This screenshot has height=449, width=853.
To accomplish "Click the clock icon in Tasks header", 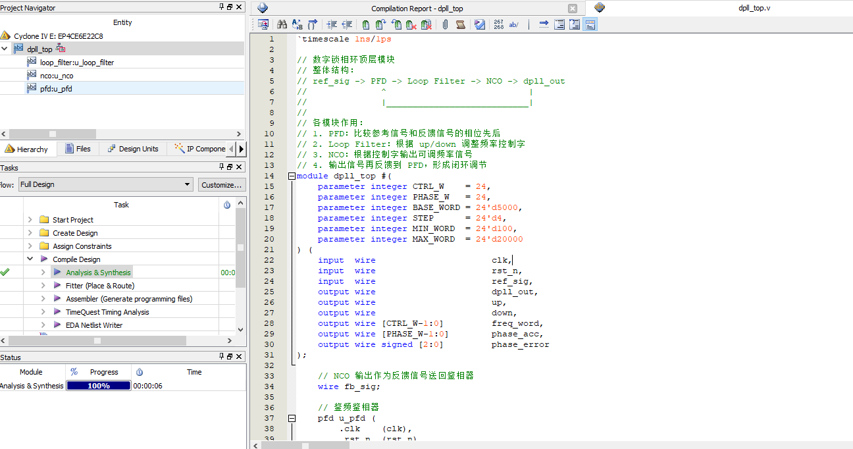I will coord(227,205).
